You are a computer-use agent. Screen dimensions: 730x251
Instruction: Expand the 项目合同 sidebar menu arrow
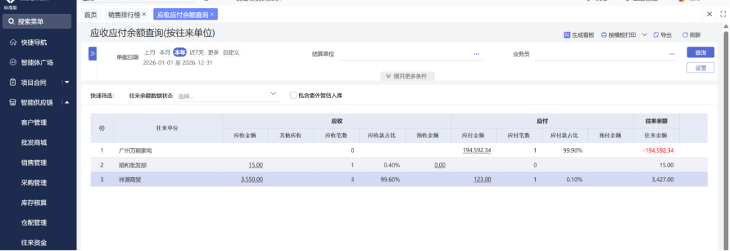[x=67, y=82]
